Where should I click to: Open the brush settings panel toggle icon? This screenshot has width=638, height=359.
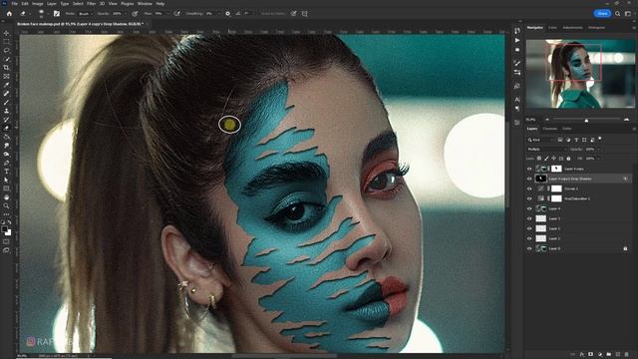(57, 13)
